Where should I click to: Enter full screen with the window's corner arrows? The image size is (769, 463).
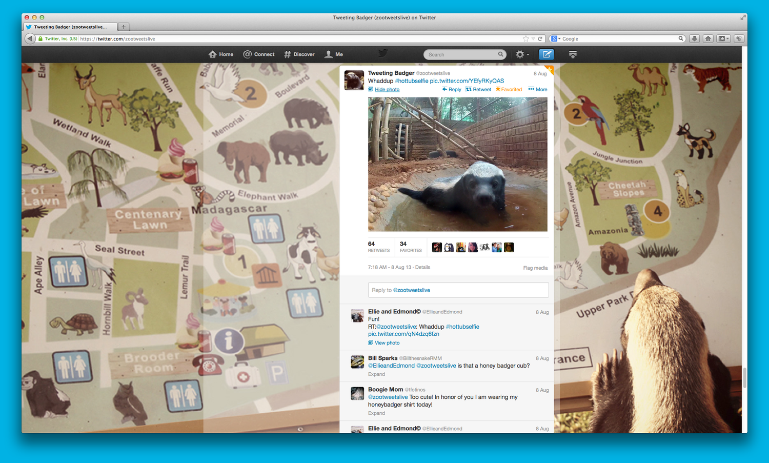[742, 17]
